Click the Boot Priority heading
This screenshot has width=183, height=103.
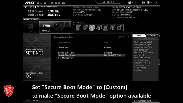pos(79,23)
